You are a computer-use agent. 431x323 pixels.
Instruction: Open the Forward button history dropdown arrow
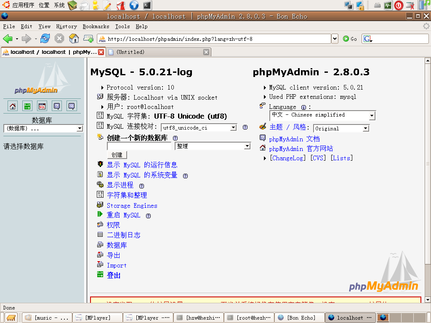[x=36, y=39]
